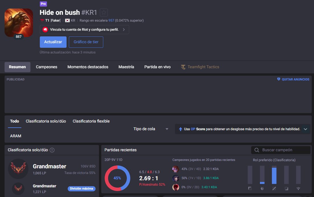The image size is (314, 197).
Task: Click the Mid lane role icon
Action: tap(274, 188)
